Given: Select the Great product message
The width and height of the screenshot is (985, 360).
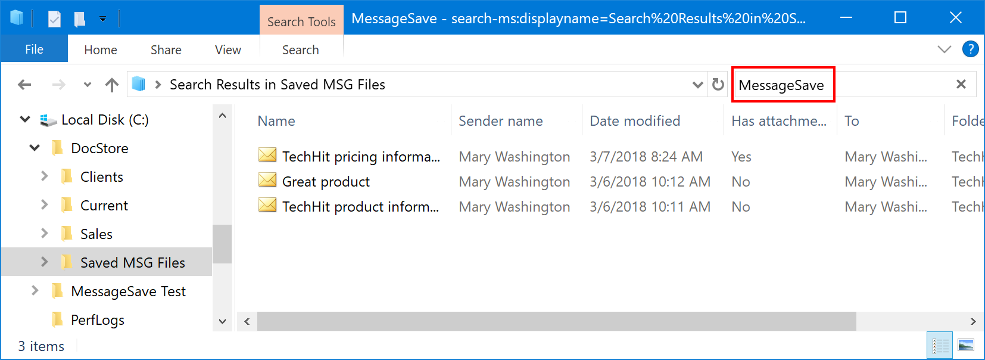Looking at the screenshot, I should 326,182.
